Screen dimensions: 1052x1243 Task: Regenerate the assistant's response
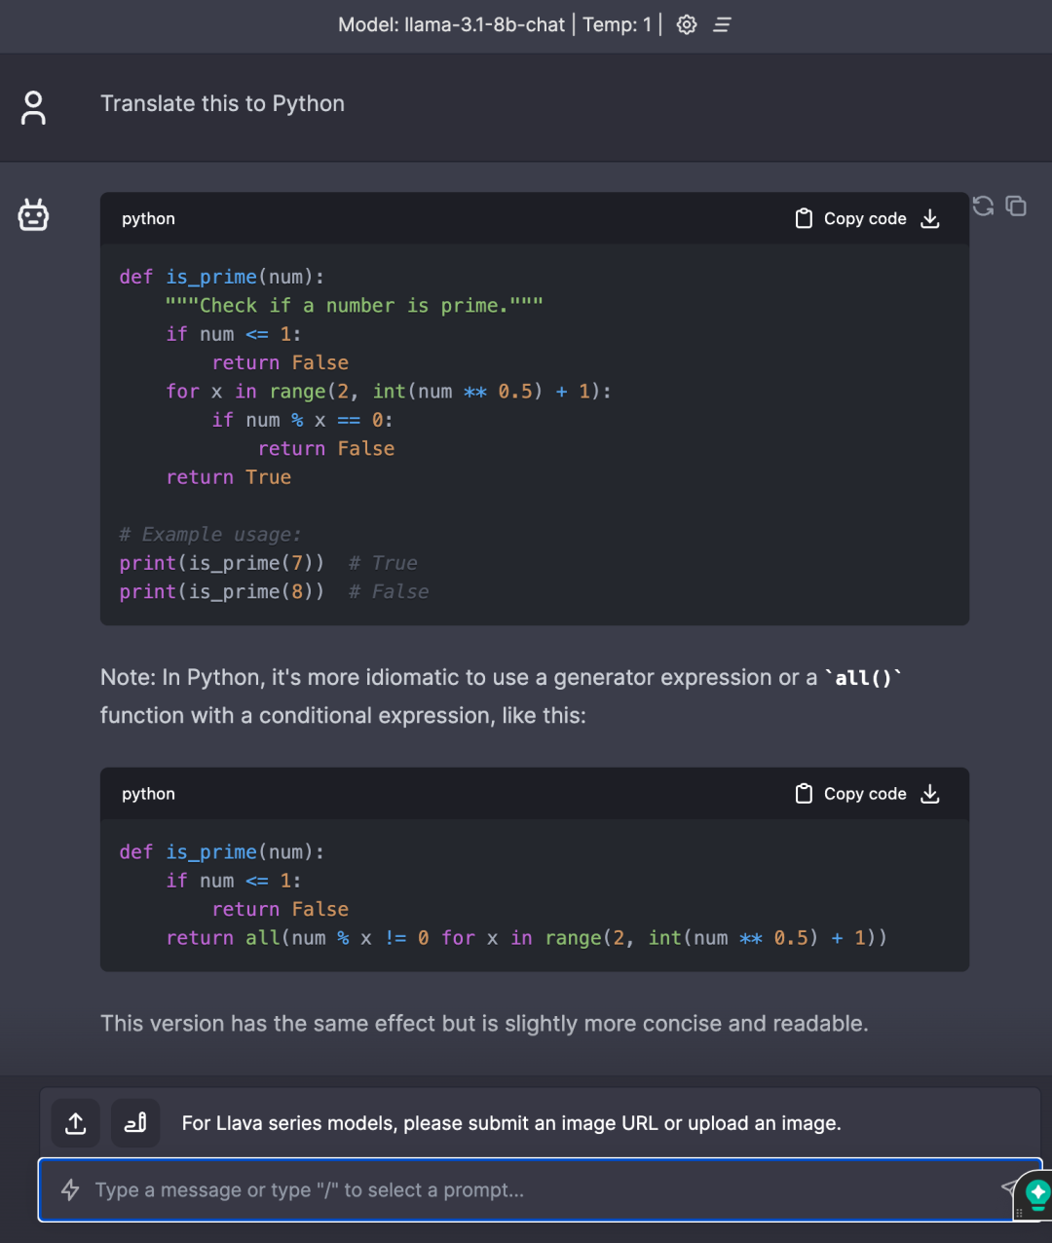point(983,206)
